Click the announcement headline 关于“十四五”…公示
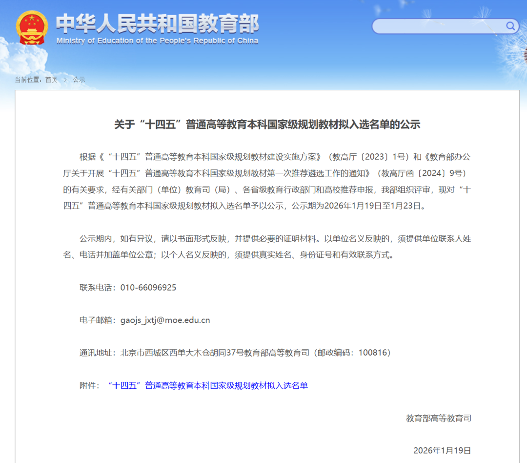This screenshot has width=527, height=463. click(x=267, y=125)
